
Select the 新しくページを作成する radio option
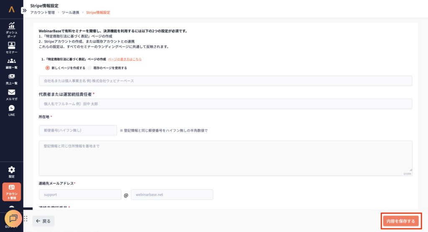click(x=48, y=68)
